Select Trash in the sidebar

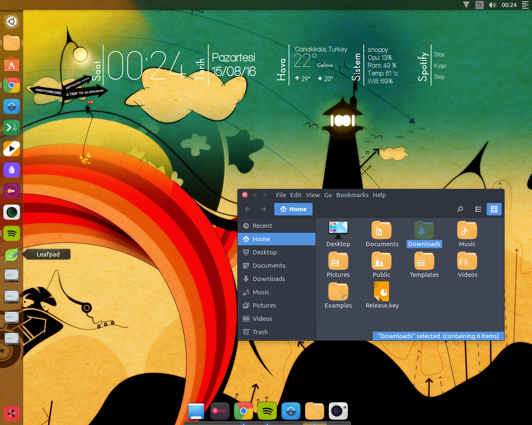click(x=277, y=332)
